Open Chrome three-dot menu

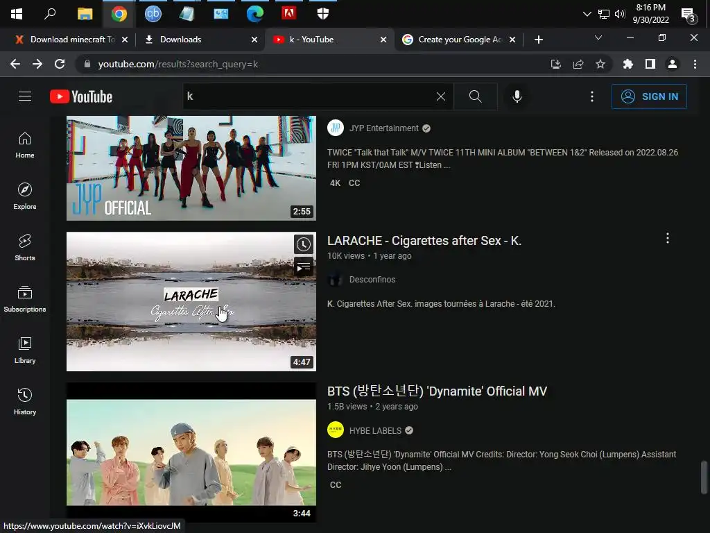pos(695,65)
